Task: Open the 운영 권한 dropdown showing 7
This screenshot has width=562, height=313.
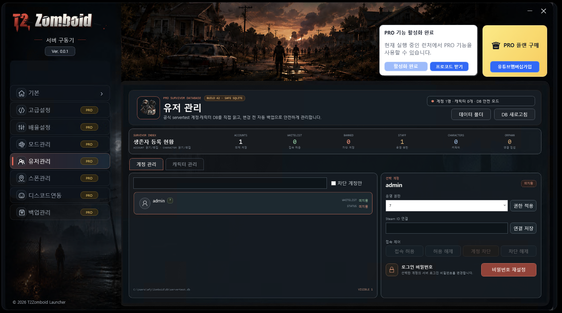Action: (446, 206)
